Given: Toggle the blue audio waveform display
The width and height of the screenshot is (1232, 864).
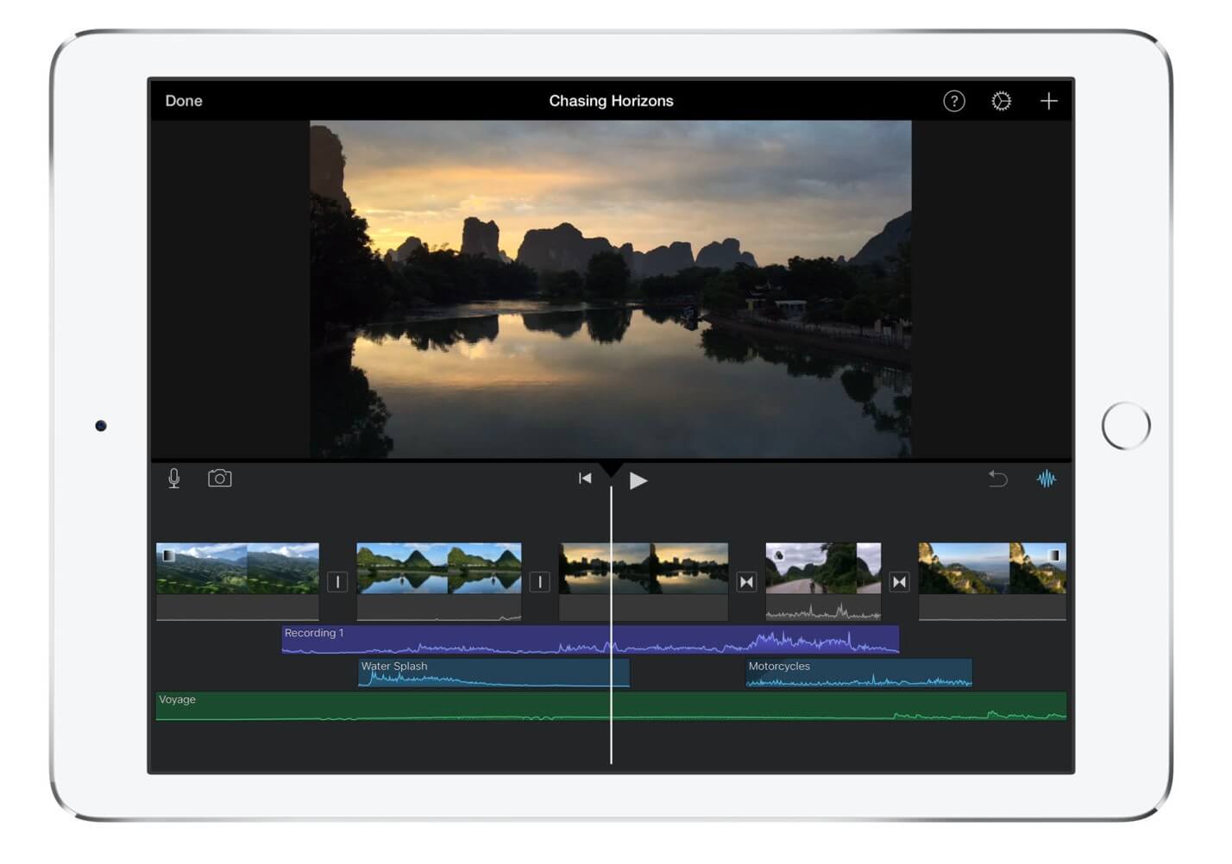Looking at the screenshot, I should [1046, 479].
